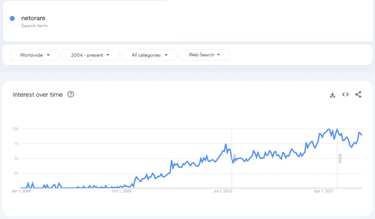The image size is (375, 219).
Task: Open the All categories dropdown
Action: pyautogui.click(x=149, y=55)
